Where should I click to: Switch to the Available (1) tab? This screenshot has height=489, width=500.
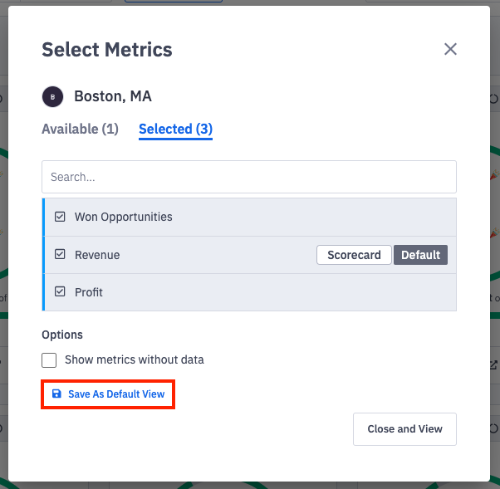coord(80,129)
